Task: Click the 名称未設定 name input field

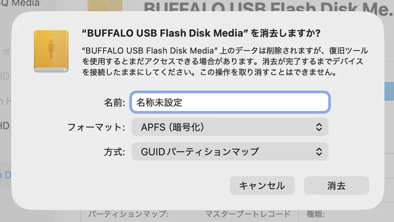Action: [x=229, y=102]
